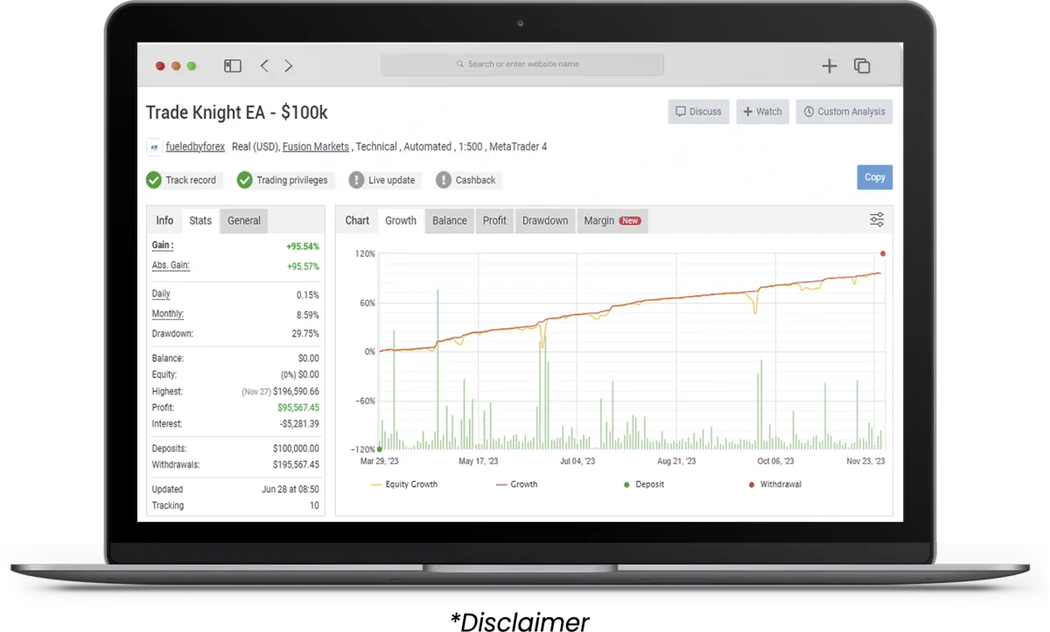This screenshot has height=632, width=1050.
Task: Open chart settings sliders icon
Action: click(877, 219)
